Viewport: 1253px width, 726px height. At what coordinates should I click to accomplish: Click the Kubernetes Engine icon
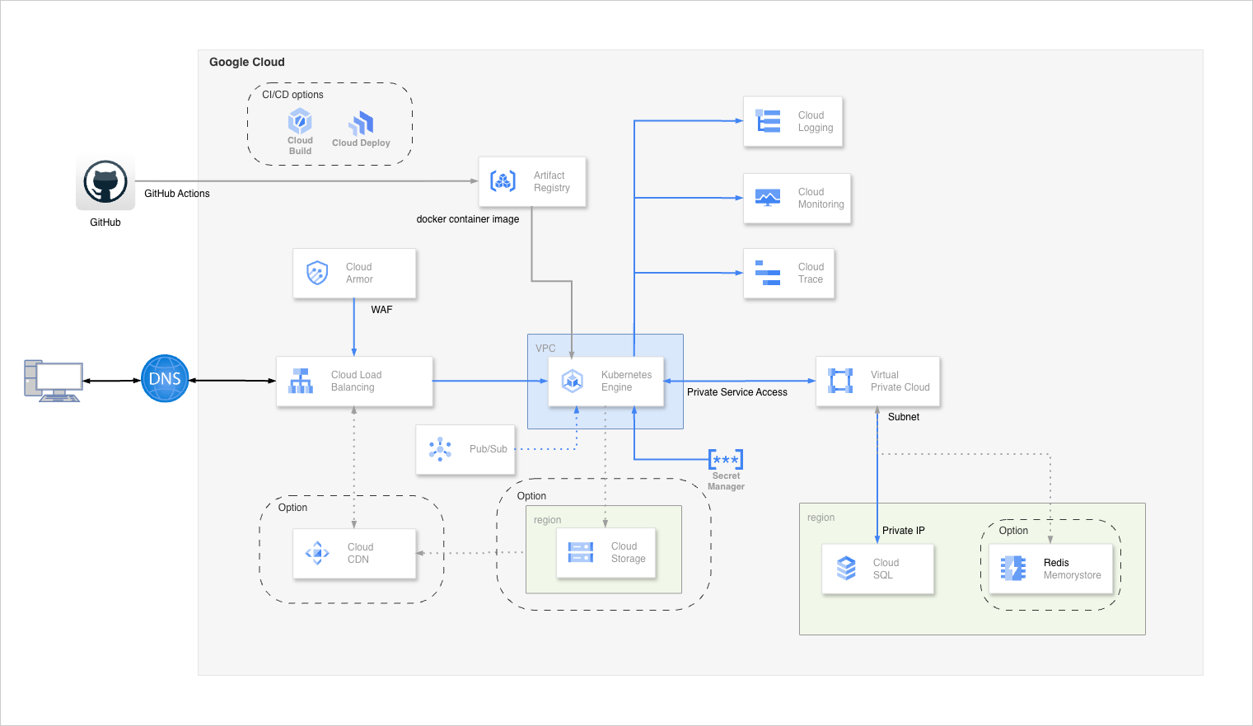[x=573, y=381]
